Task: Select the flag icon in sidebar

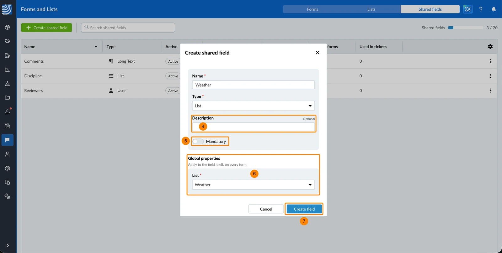Action: click(x=8, y=140)
